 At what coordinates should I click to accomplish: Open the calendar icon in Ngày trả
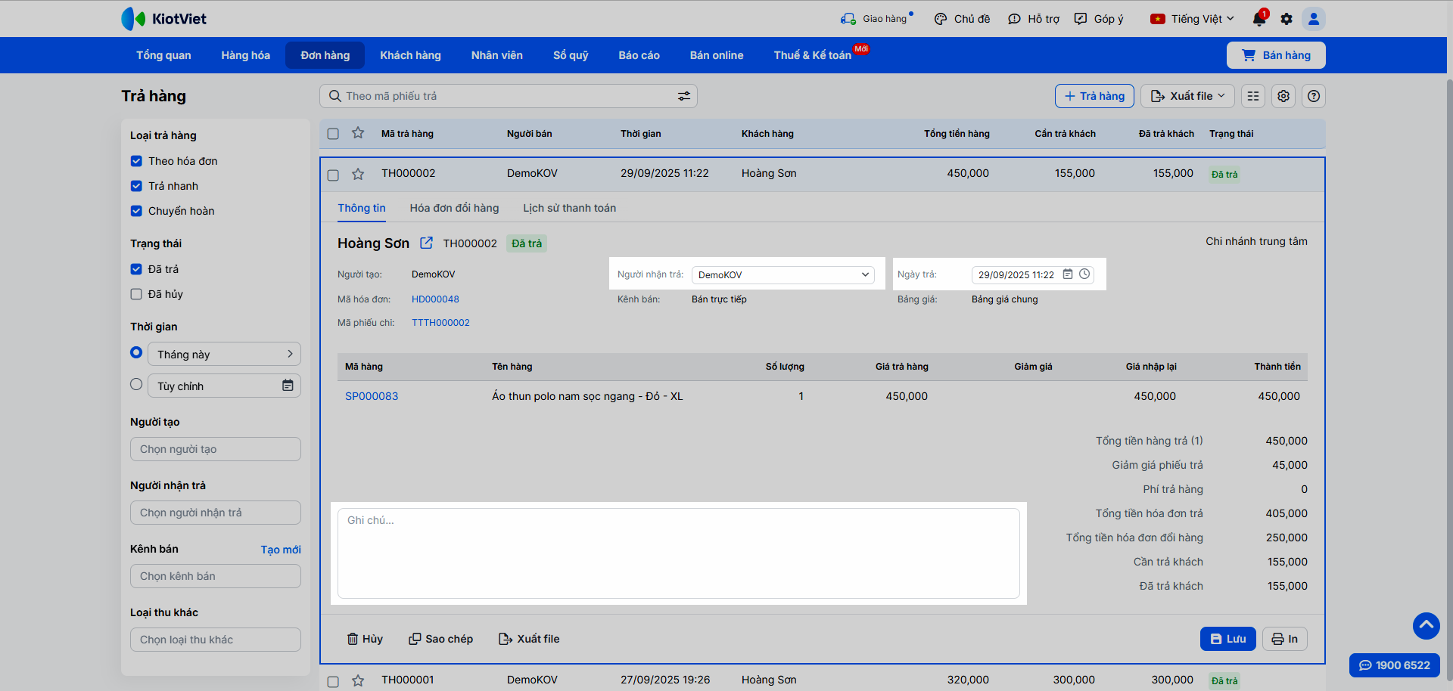coord(1068,274)
